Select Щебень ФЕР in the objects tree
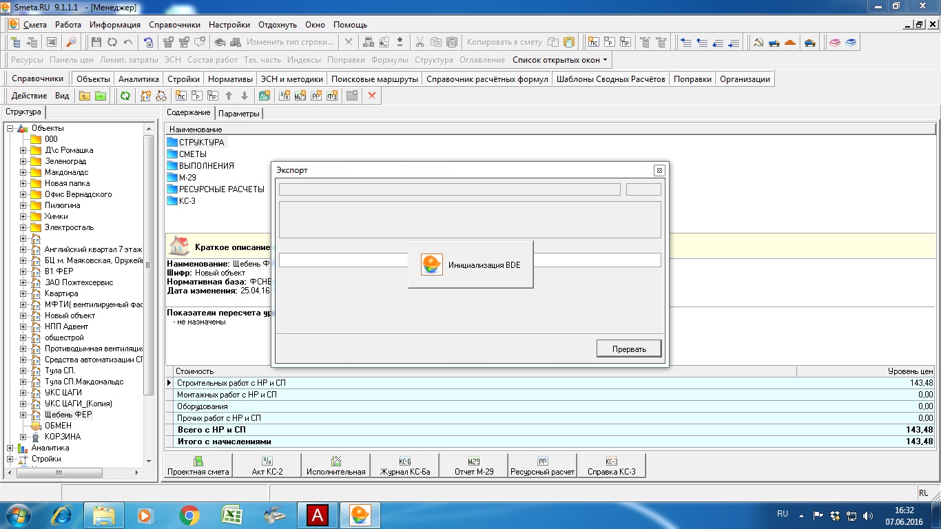The width and height of the screenshot is (941, 529). click(x=68, y=415)
